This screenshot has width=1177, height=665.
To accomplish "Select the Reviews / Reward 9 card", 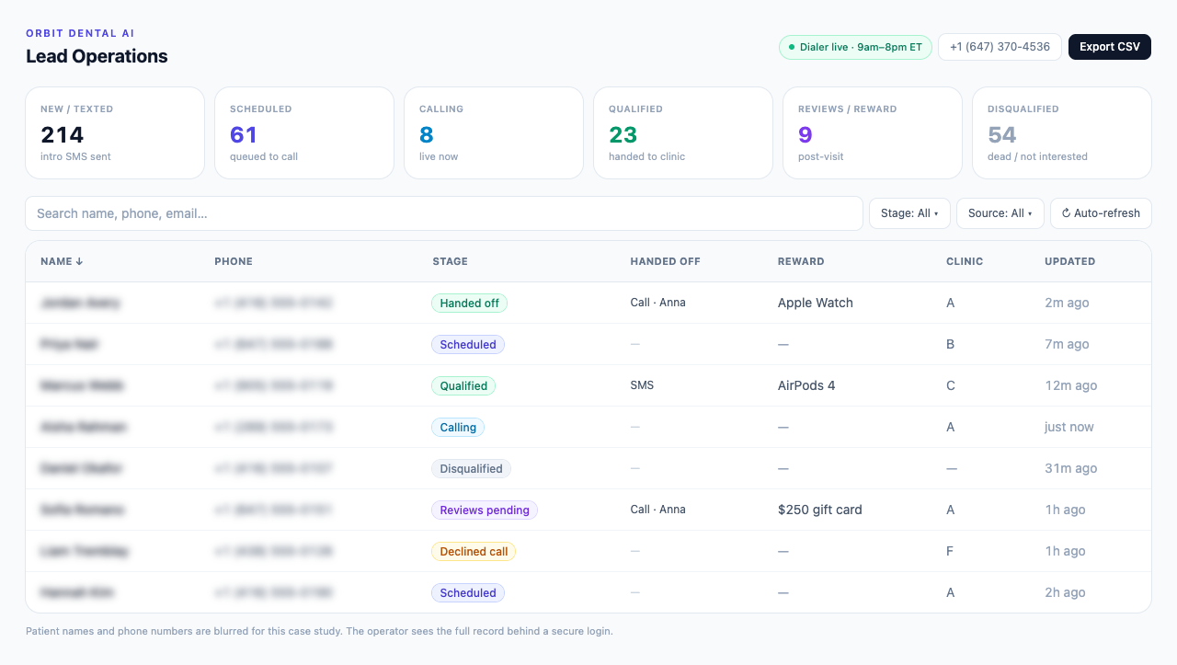I will [x=873, y=132].
